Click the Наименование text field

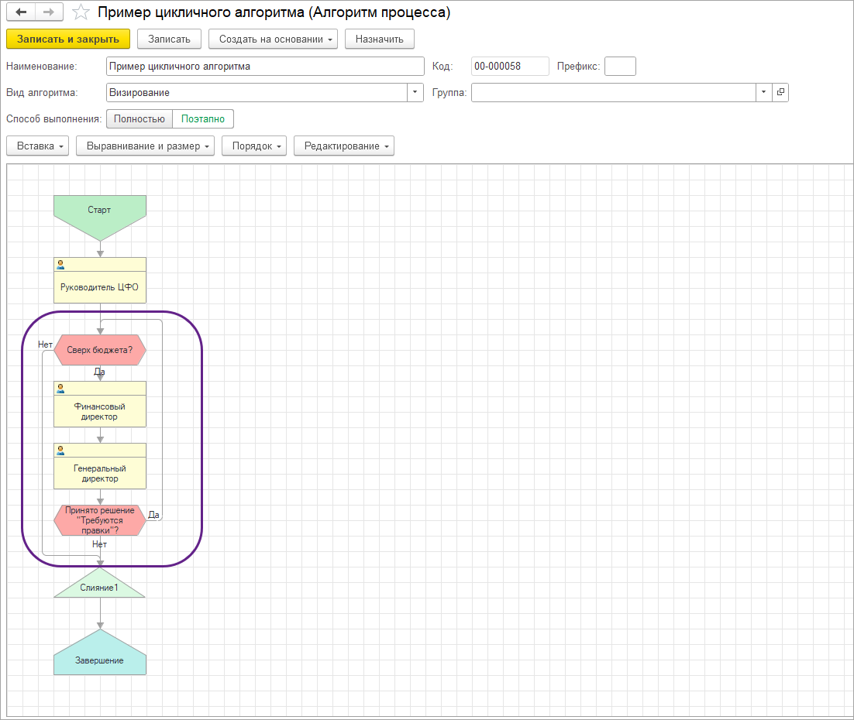click(x=265, y=66)
